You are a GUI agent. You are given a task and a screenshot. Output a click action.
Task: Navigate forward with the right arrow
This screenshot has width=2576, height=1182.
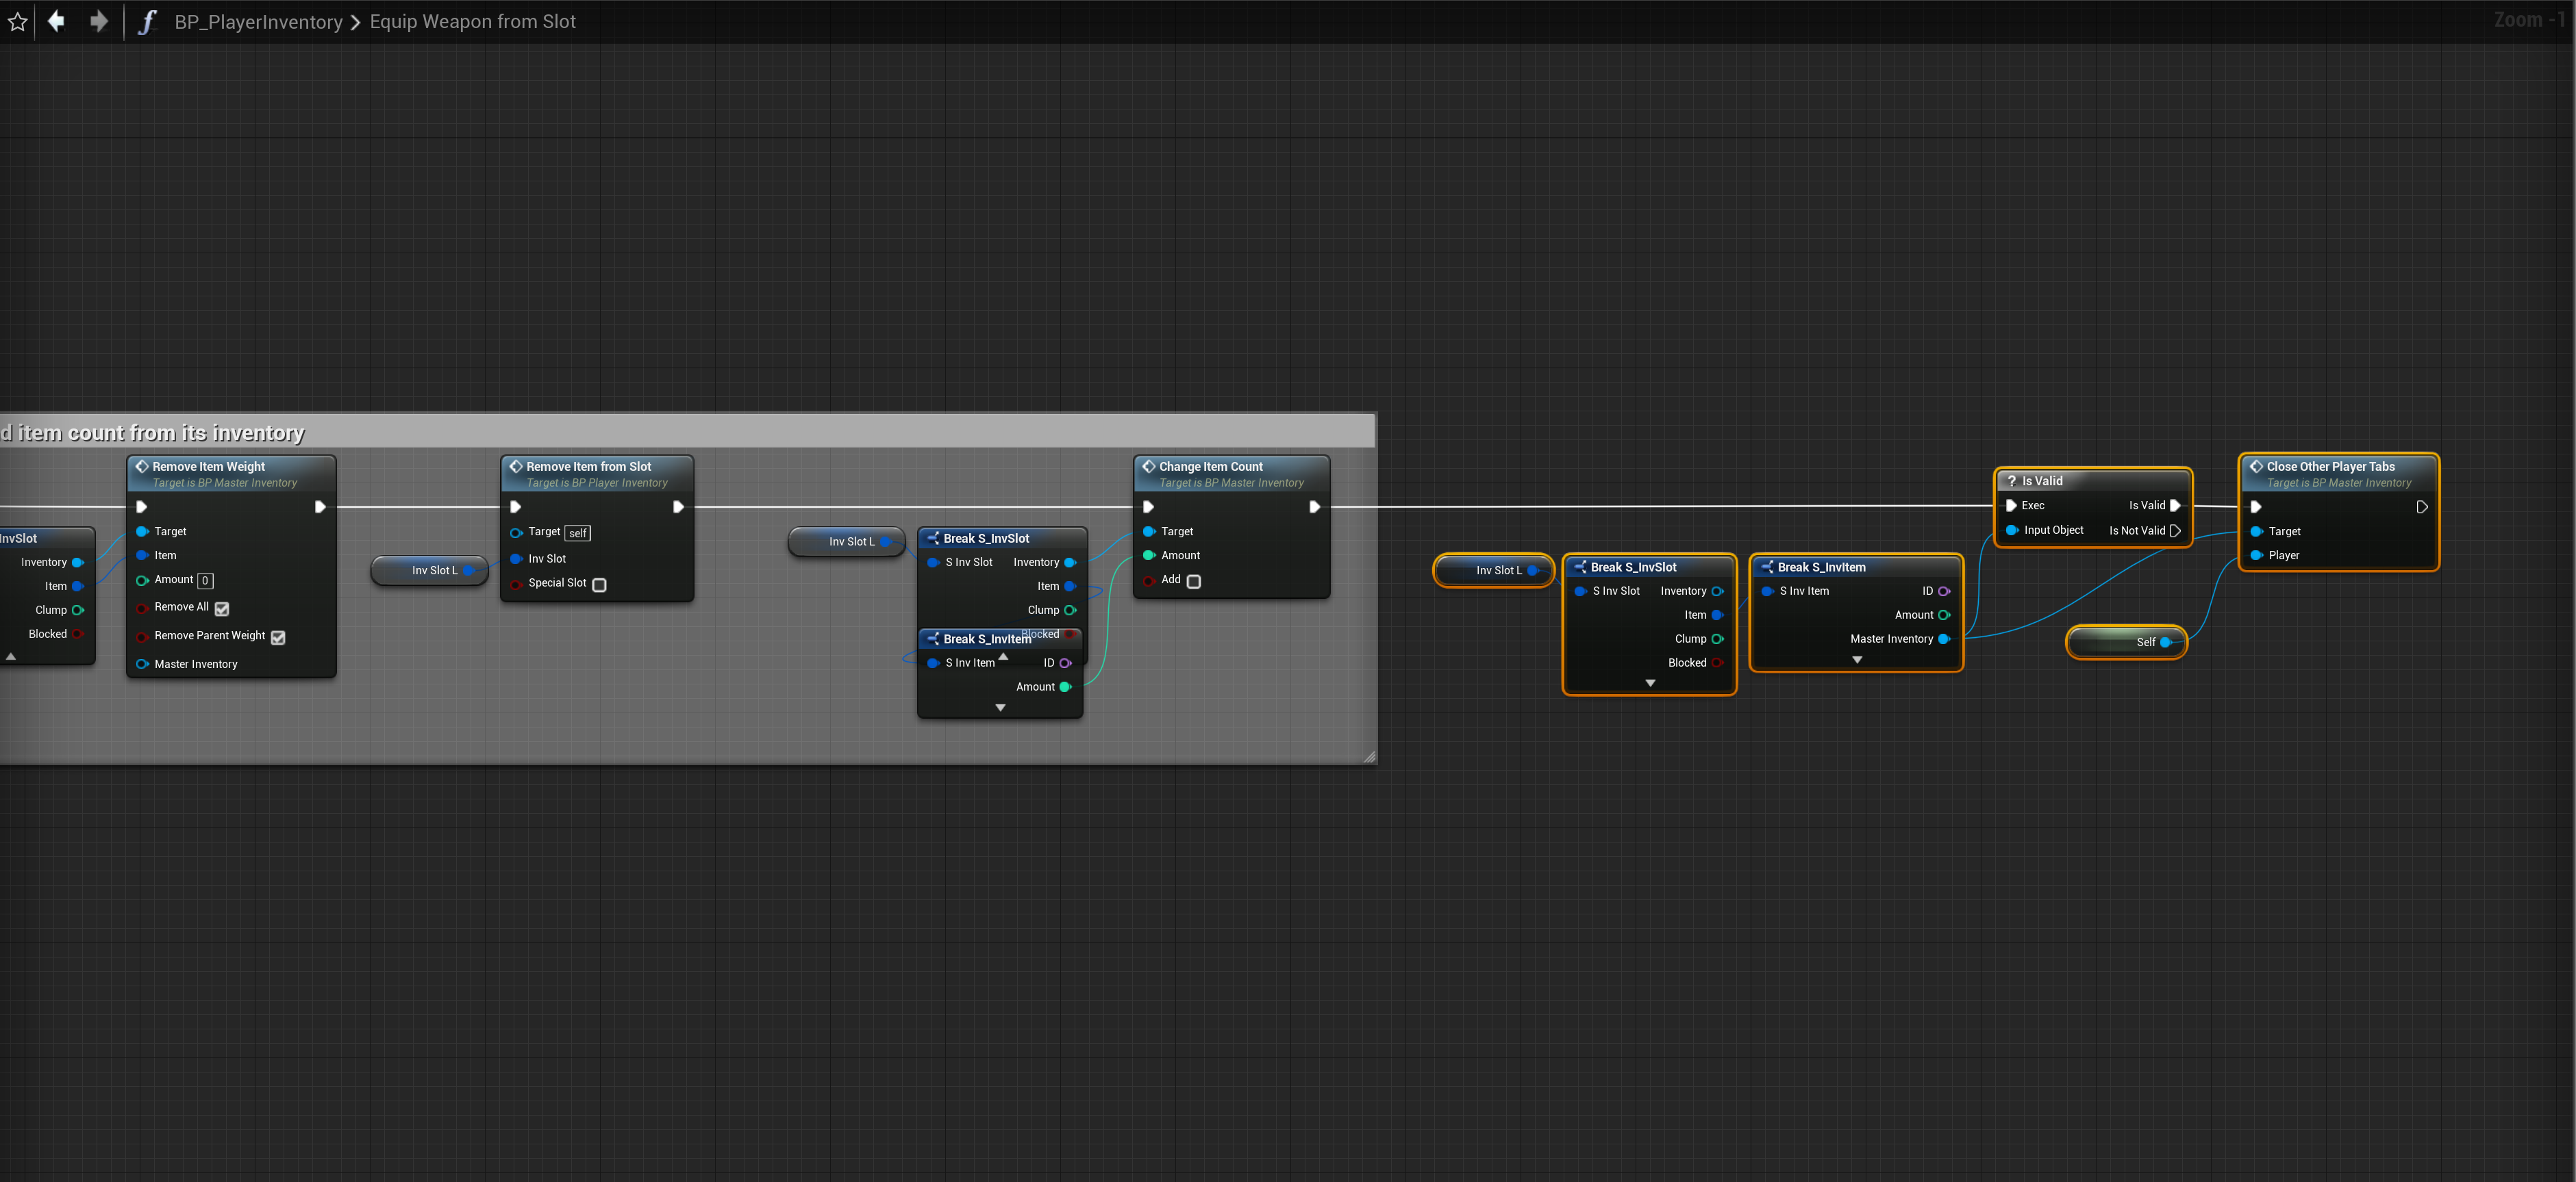pyautogui.click(x=98, y=21)
